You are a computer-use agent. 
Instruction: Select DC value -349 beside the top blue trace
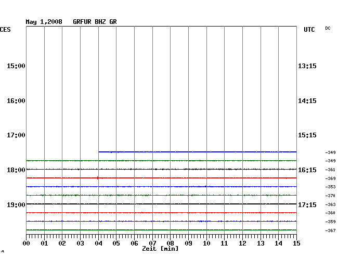point(330,152)
